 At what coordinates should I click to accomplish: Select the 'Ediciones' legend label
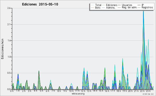pyautogui.click(x=112, y=5)
